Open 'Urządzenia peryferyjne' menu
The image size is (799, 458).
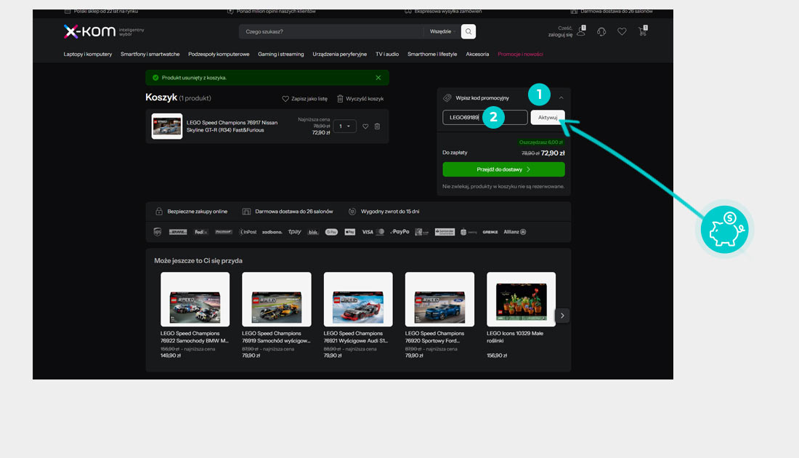point(339,54)
